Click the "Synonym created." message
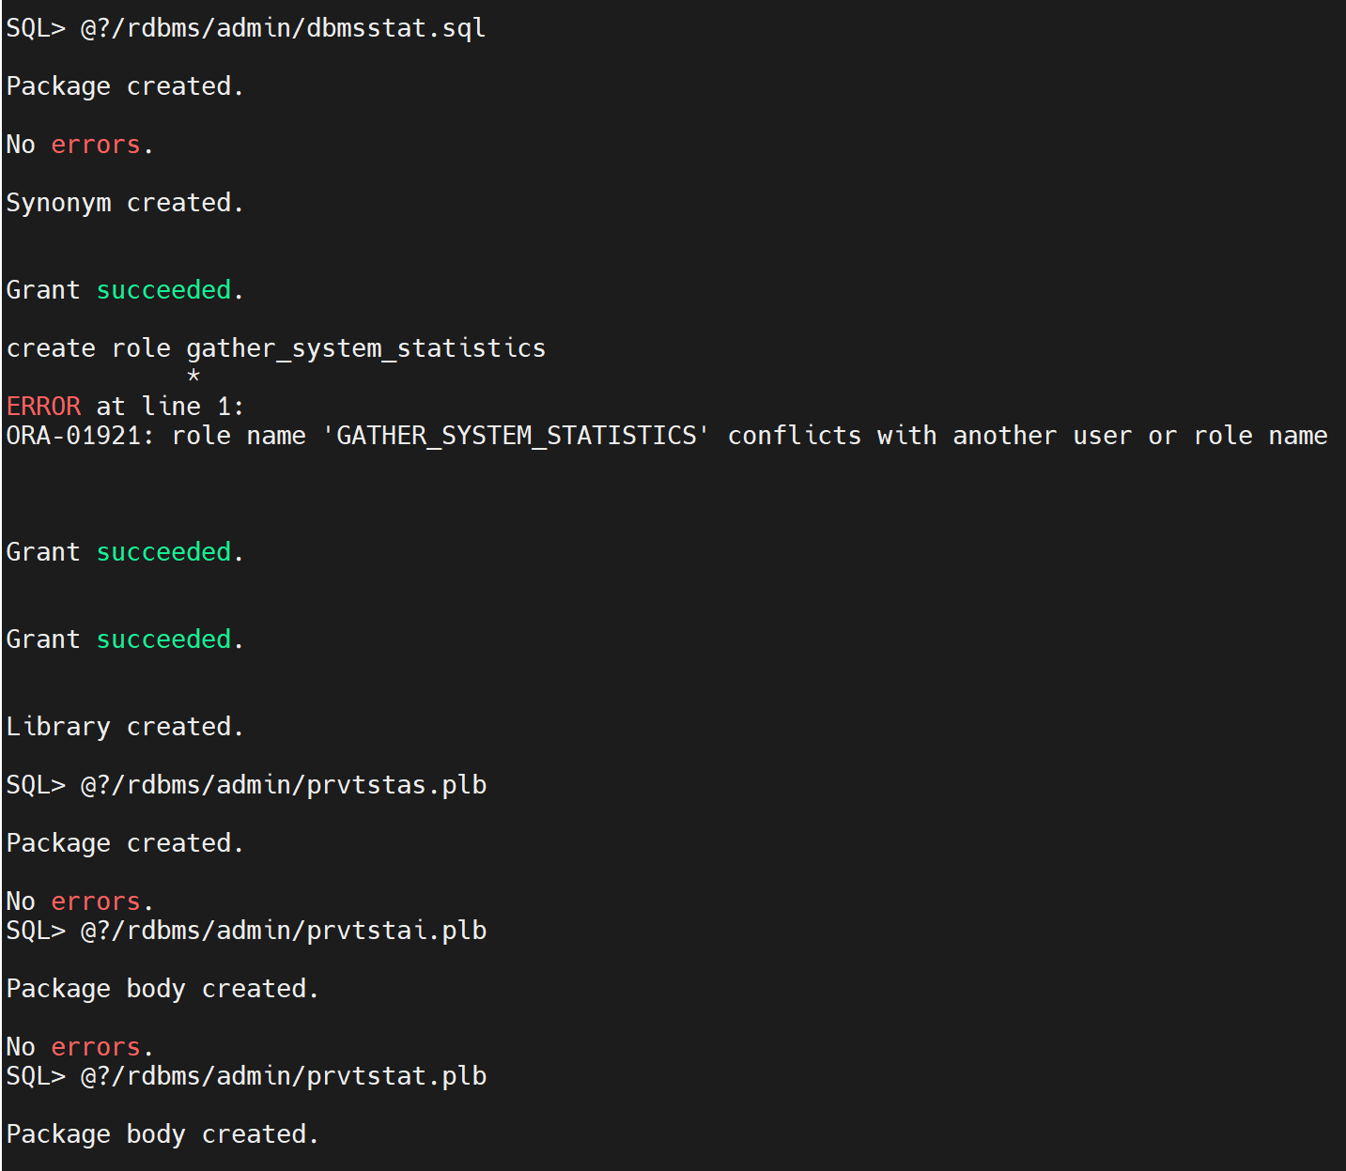 coord(124,203)
